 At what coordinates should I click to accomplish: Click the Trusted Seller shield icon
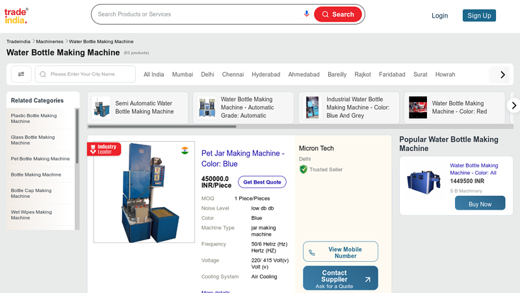click(303, 169)
